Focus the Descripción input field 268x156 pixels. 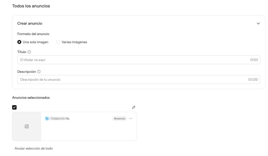pos(139,80)
